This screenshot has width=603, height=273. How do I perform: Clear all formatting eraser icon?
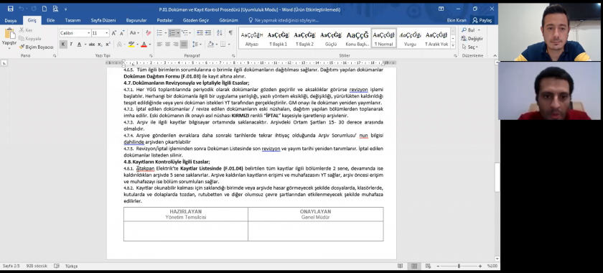pos(148,33)
